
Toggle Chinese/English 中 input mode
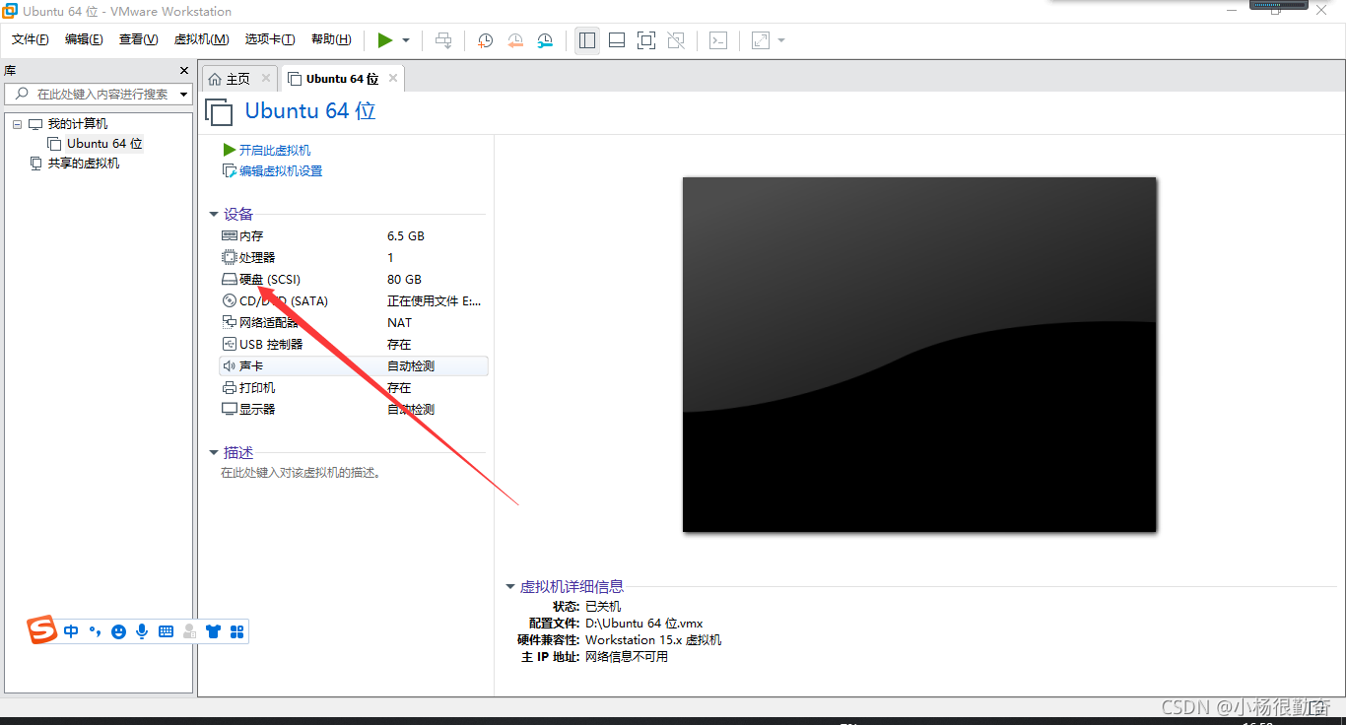click(71, 631)
